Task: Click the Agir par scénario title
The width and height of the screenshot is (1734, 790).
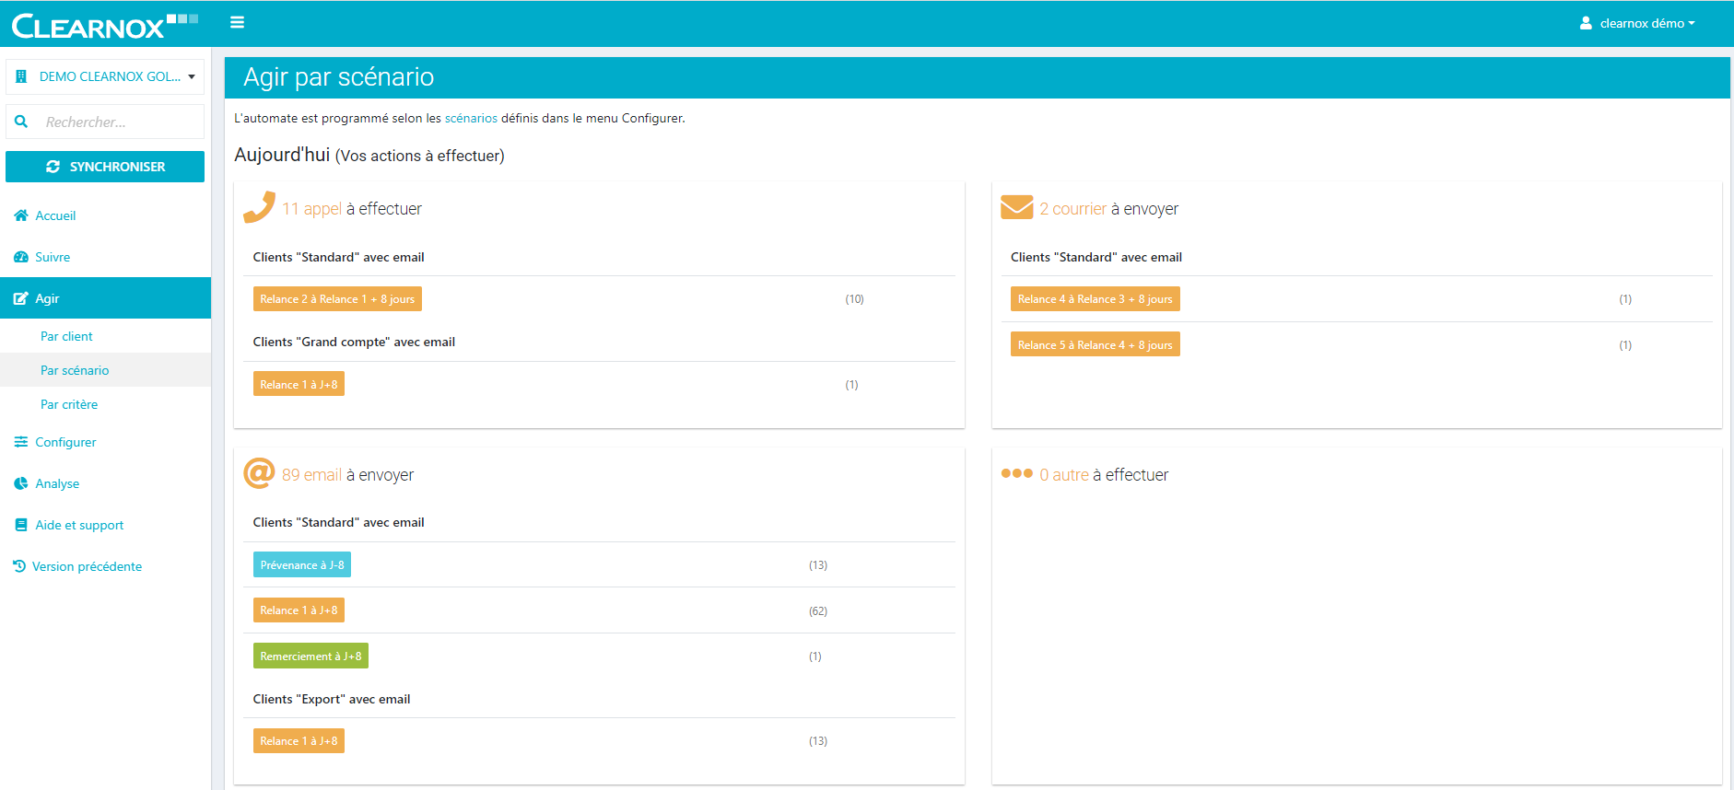Action: [x=338, y=77]
